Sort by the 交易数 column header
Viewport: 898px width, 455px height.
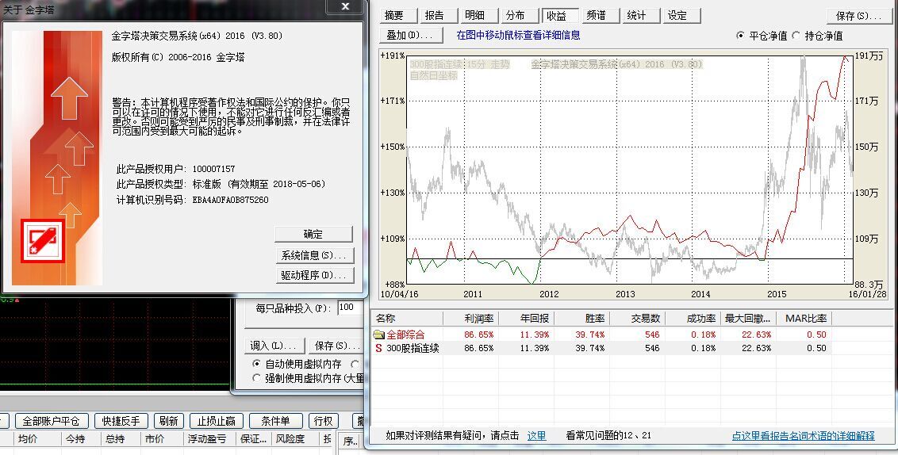click(637, 318)
